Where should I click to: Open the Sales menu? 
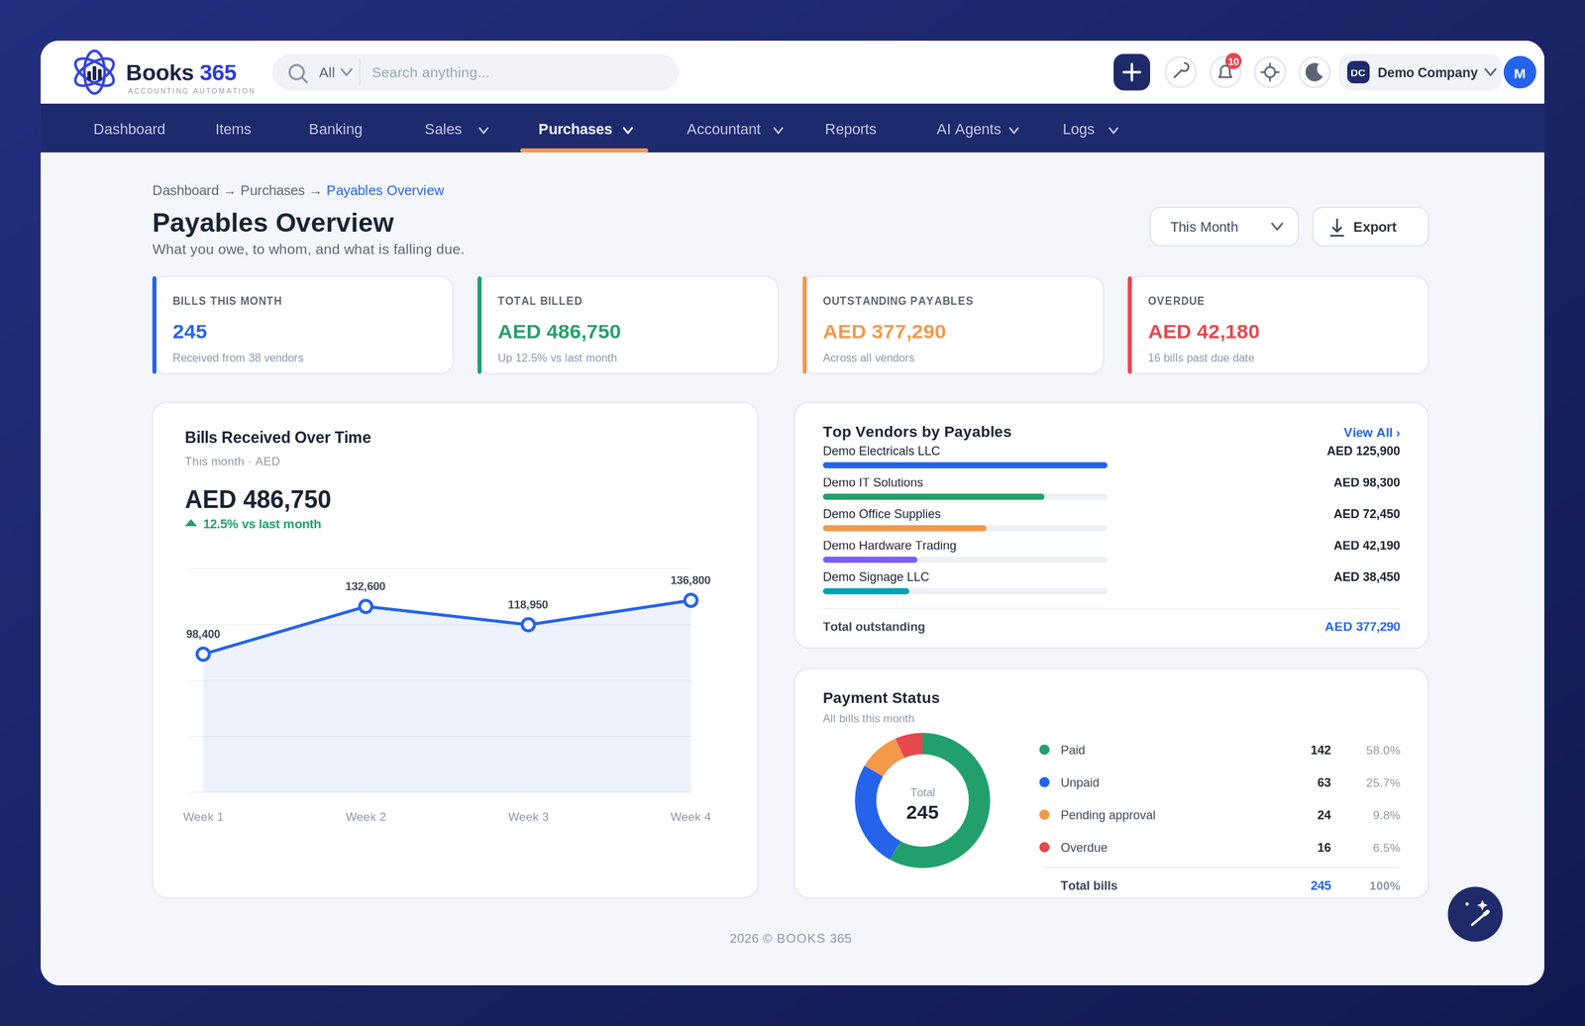coord(457,130)
